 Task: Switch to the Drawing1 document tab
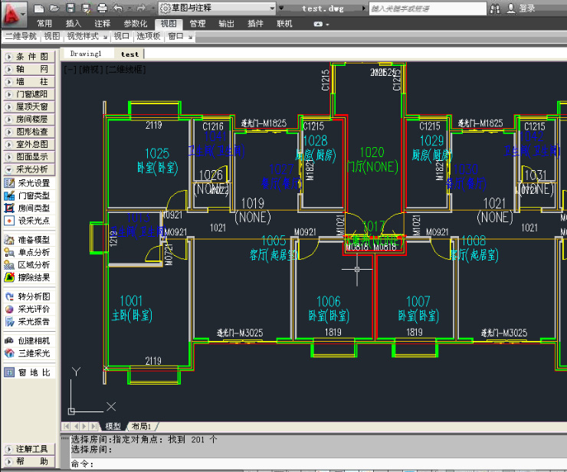pos(86,54)
